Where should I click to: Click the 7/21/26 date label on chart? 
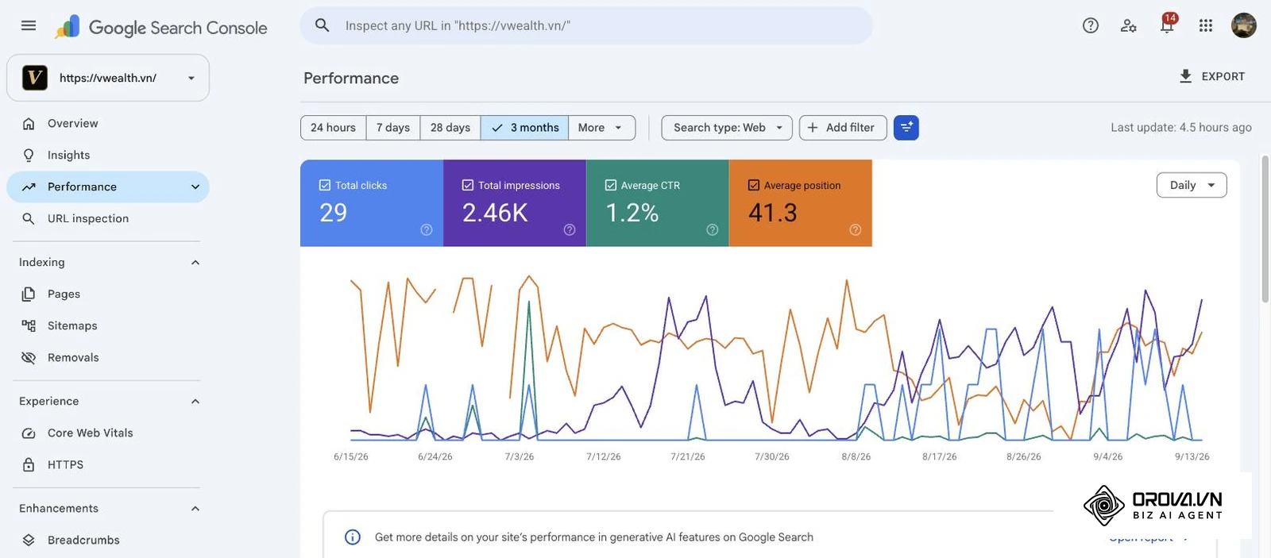[688, 456]
